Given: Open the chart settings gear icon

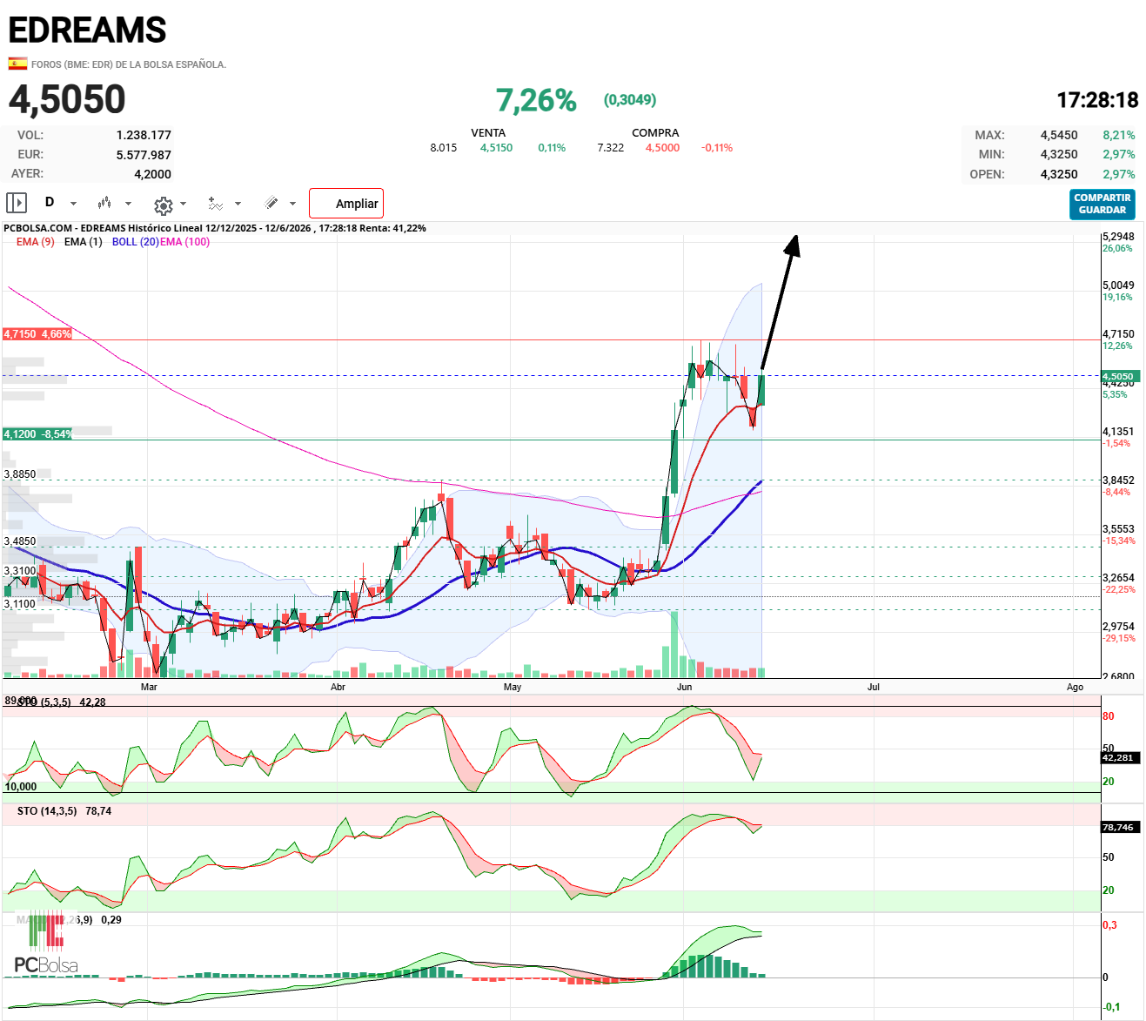Looking at the screenshot, I should click(163, 205).
